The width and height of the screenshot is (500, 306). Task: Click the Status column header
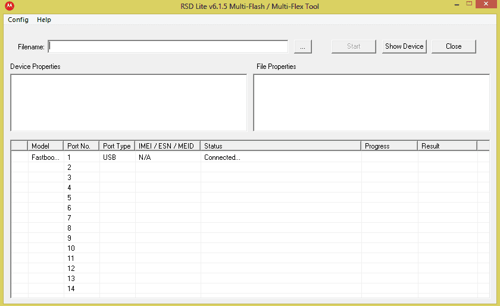(x=280, y=146)
